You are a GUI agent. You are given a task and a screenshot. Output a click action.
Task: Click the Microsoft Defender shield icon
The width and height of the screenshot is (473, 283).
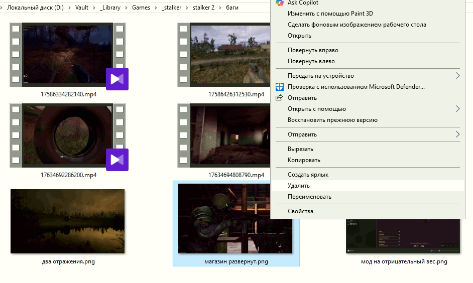click(x=280, y=87)
